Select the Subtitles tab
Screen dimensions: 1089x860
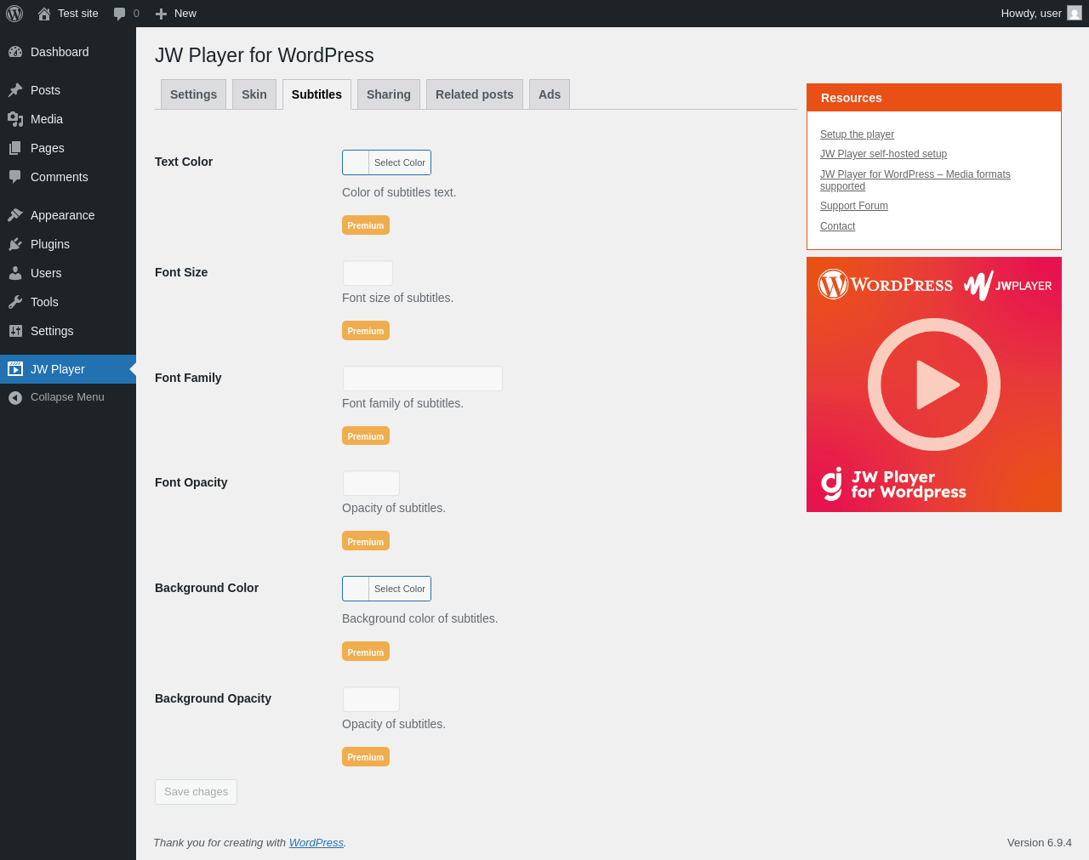click(x=316, y=94)
